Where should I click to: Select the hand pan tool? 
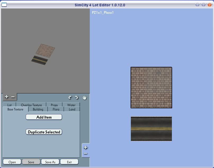coord(84,98)
